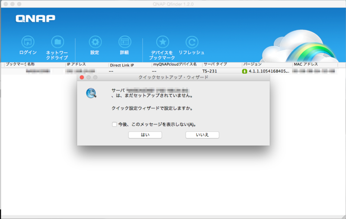Sort by MAC アドレス column header
This screenshot has height=219, width=346.
(306, 64)
